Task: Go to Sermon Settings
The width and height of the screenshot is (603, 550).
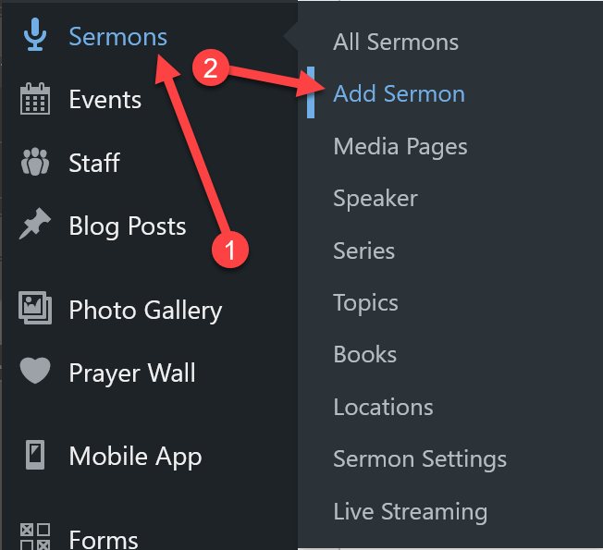Action: (x=420, y=458)
